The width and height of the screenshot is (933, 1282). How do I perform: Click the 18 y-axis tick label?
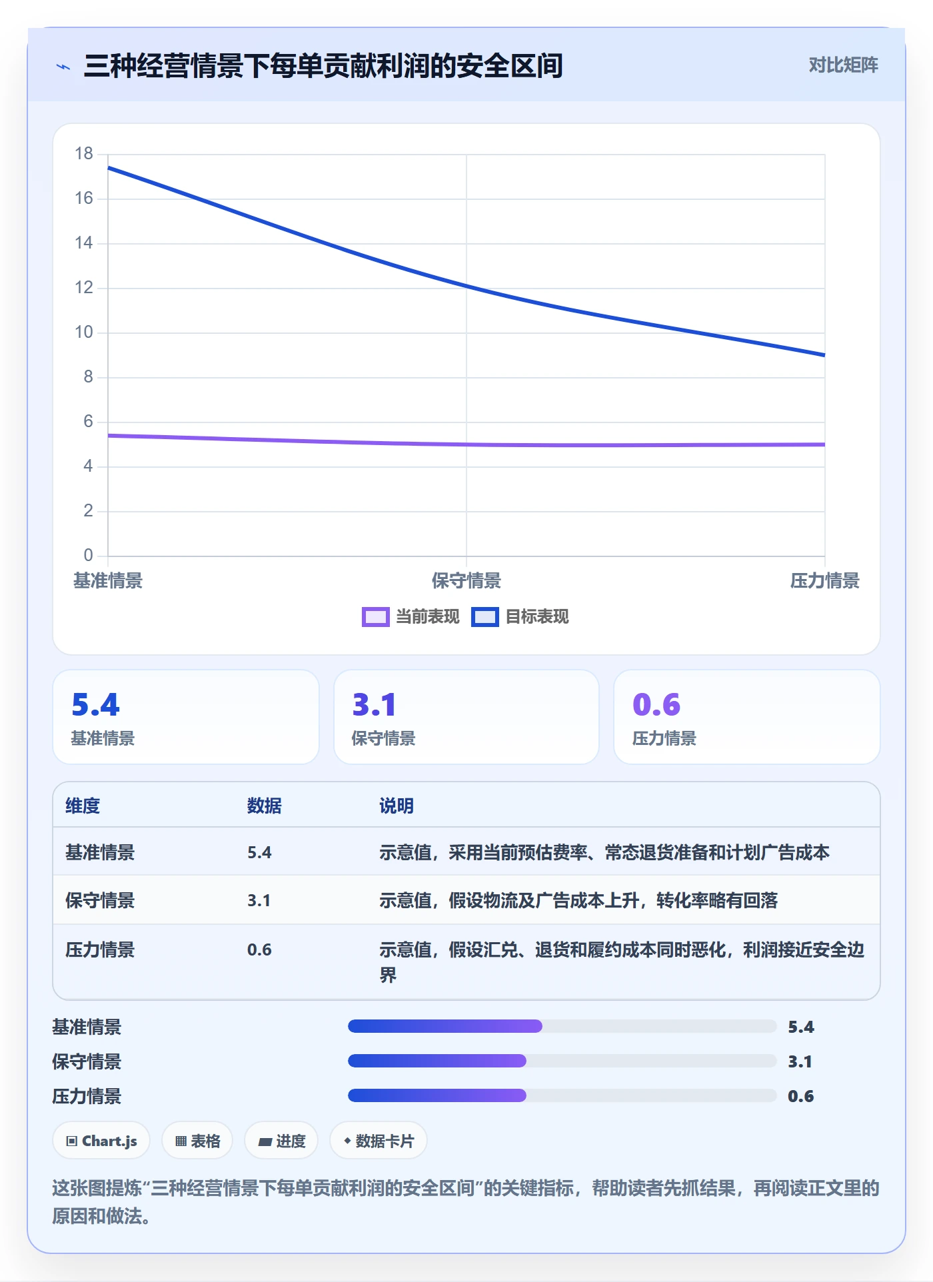[x=84, y=154]
